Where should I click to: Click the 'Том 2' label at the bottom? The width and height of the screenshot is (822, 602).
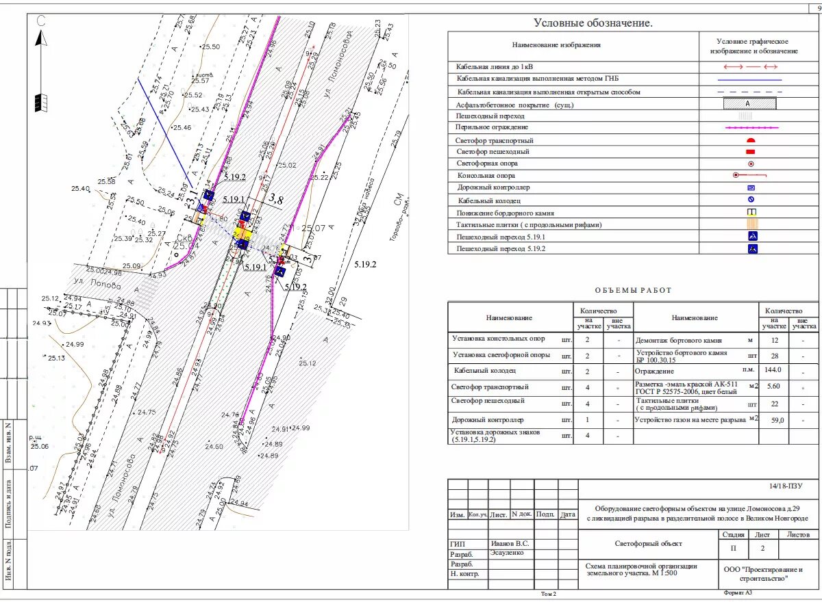[x=549, y=594]
